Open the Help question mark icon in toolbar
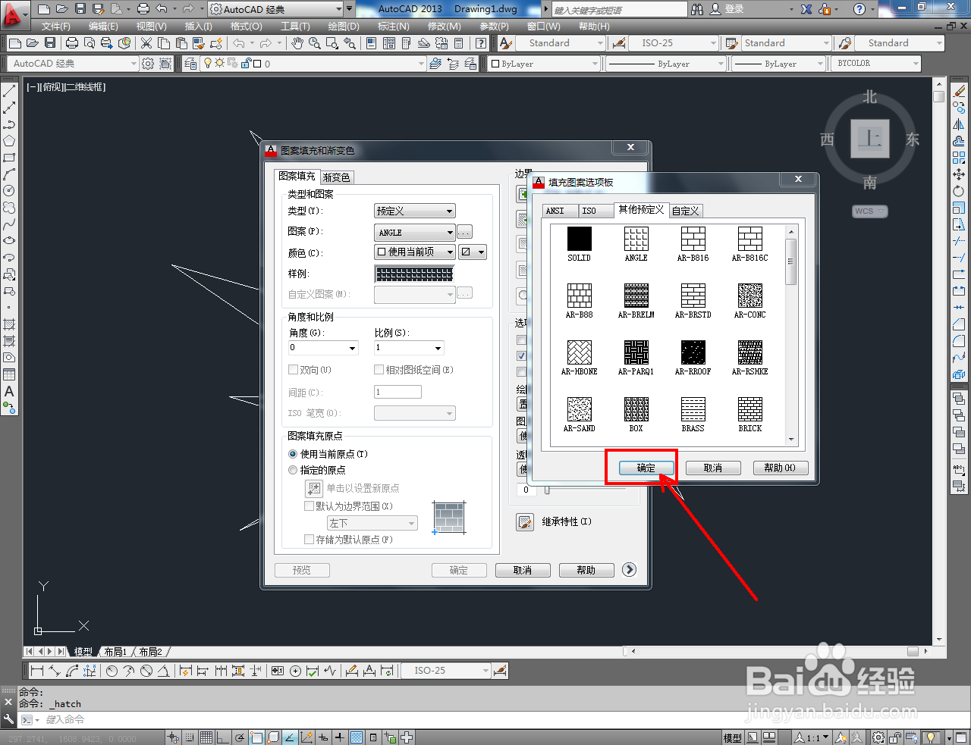The height and width of the screenshot is (745, 971). (x=481, y=43)
